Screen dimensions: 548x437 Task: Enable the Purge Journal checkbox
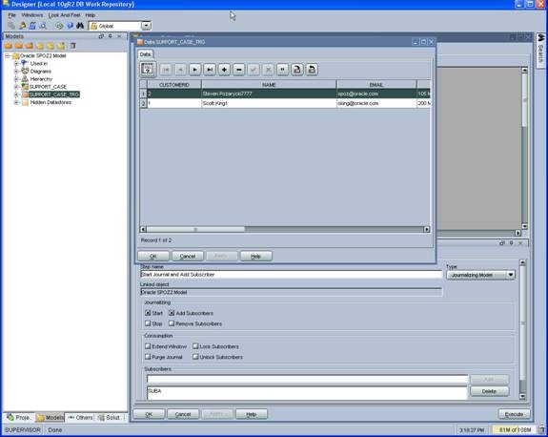148,357
